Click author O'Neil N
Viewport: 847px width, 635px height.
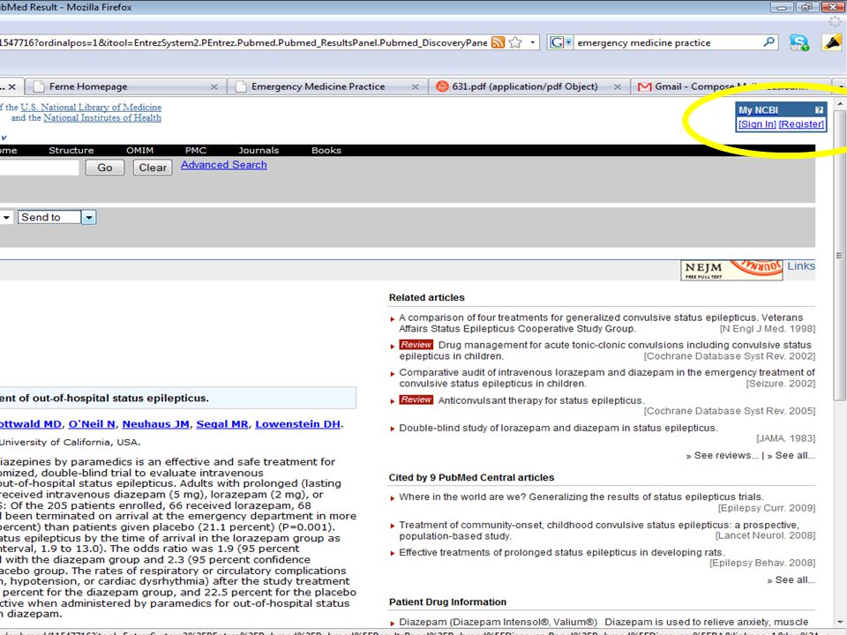point(92,424)
